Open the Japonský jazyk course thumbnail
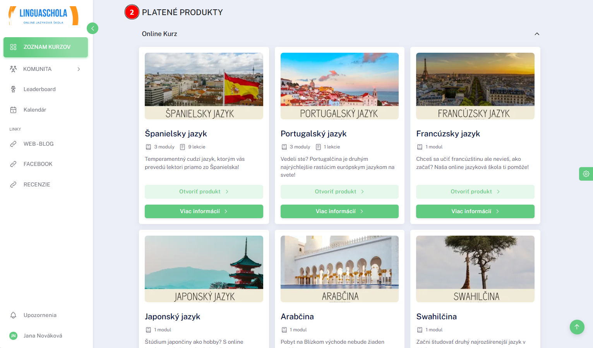This screenshot has height=348, width=593. [204, 269]
